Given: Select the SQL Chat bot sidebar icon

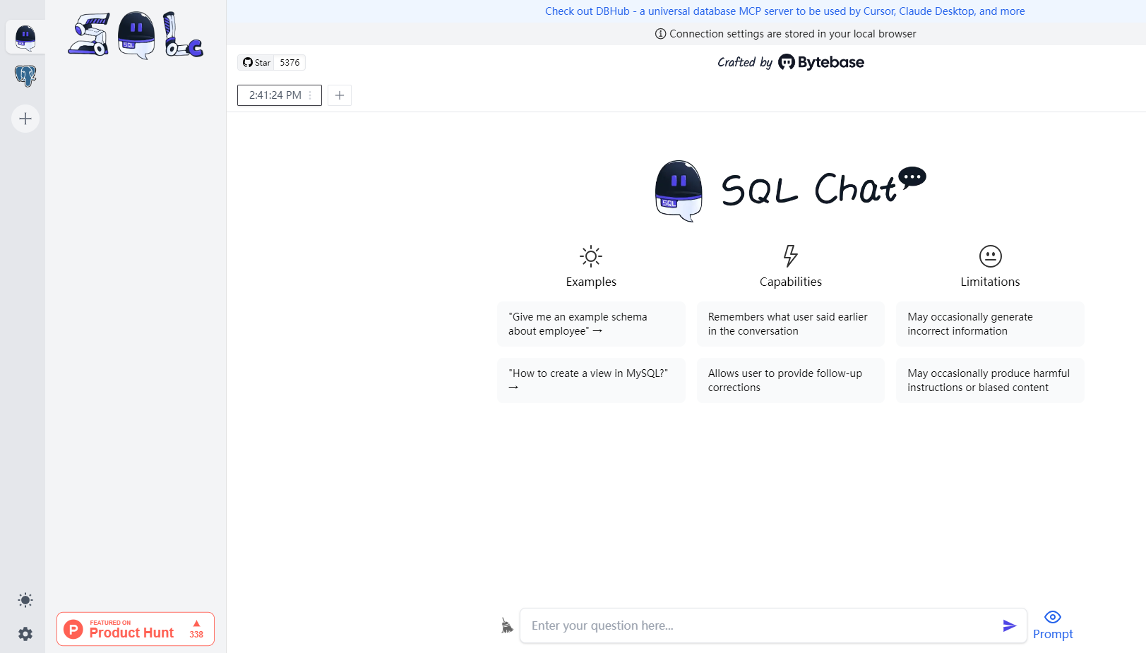Looking at the screenshot, I should 25,37.
